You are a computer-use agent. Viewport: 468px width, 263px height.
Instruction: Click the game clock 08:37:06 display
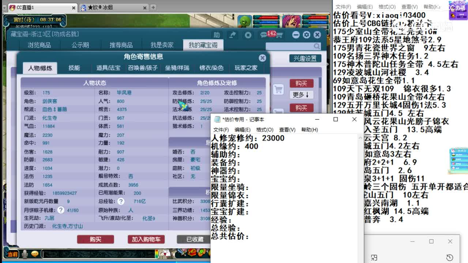pos(50,20)
